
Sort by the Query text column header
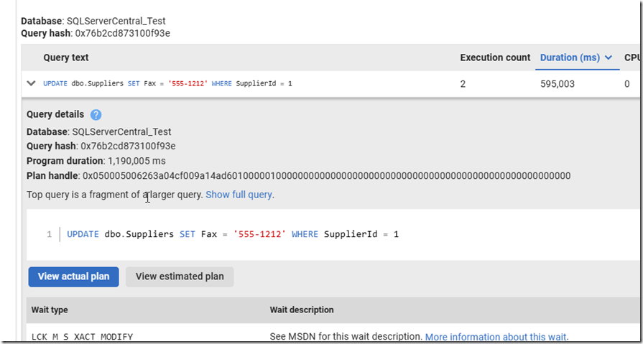[66, 57]
